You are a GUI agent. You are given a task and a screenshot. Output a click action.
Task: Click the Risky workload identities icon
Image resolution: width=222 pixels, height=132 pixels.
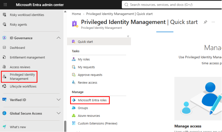(5, 15)
